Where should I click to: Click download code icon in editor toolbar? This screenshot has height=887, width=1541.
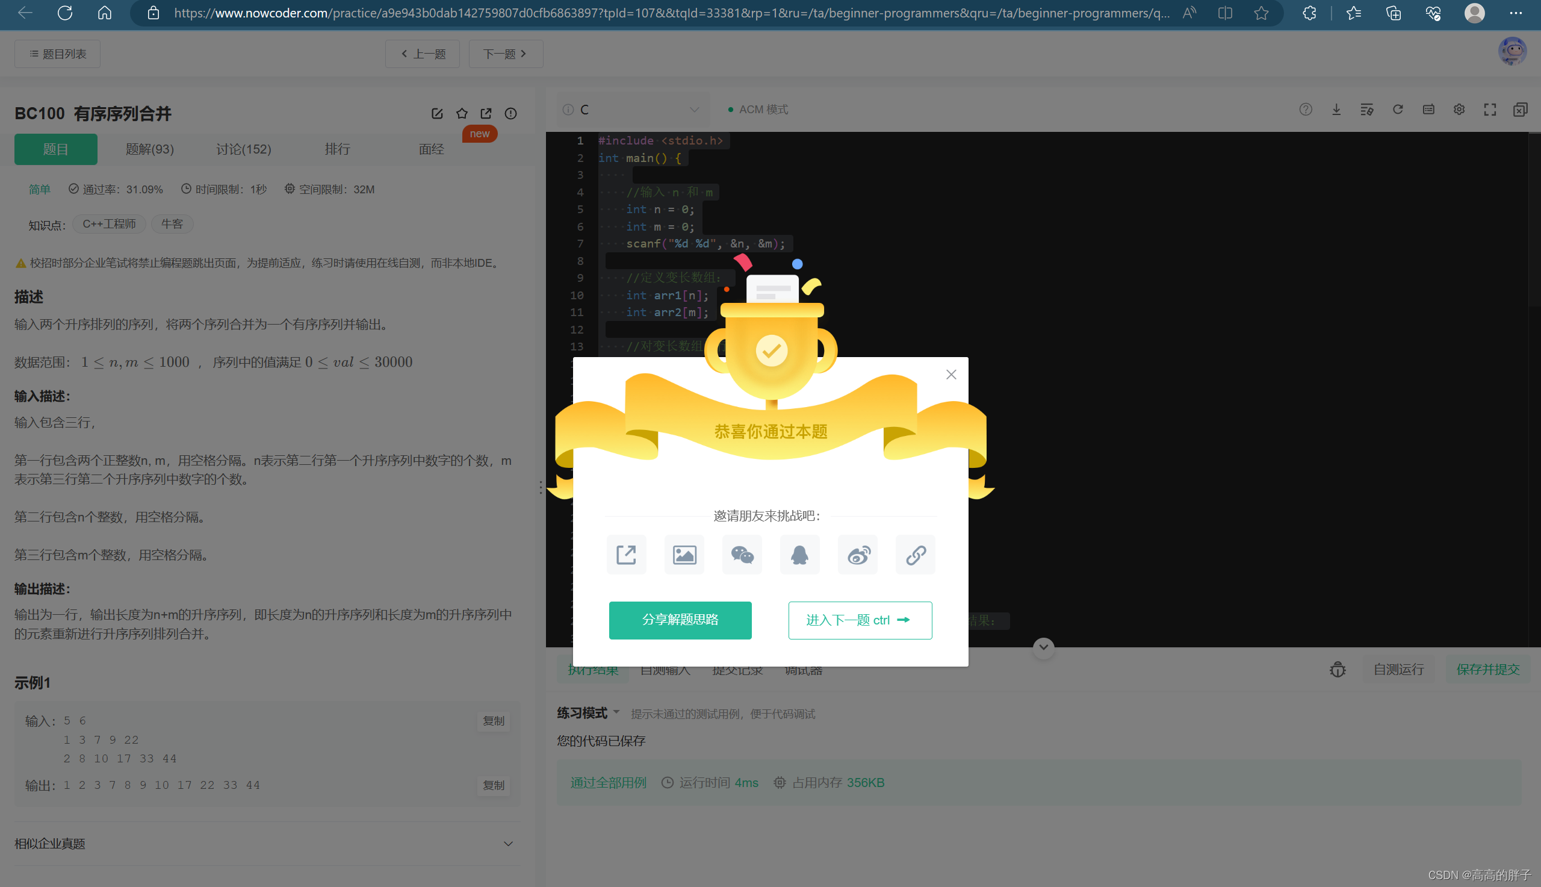[1336, 110]
